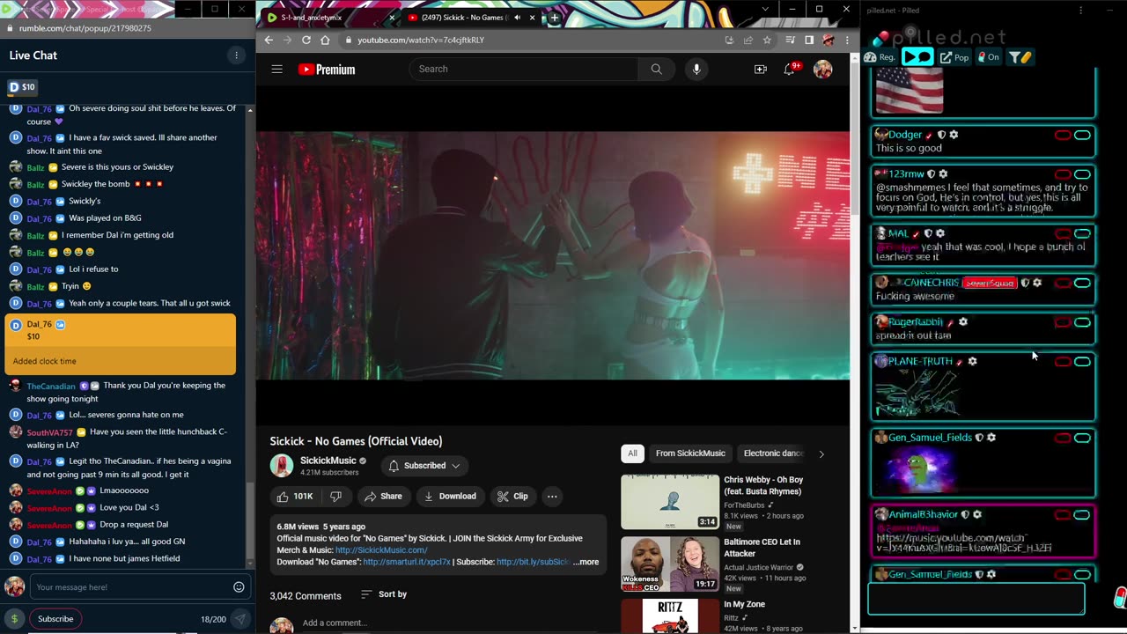This screenshot has height=634, width=1127.
Task: Select the From SickickMusic chip
Action: (690, 453)
